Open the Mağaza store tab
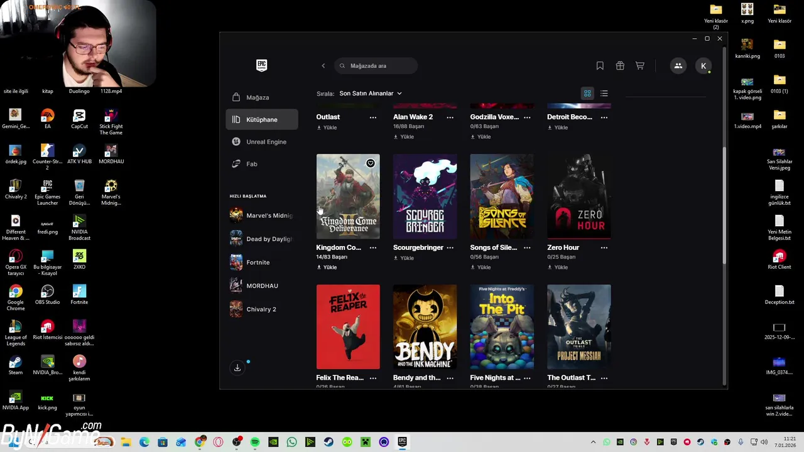 (x=262, y=97)
